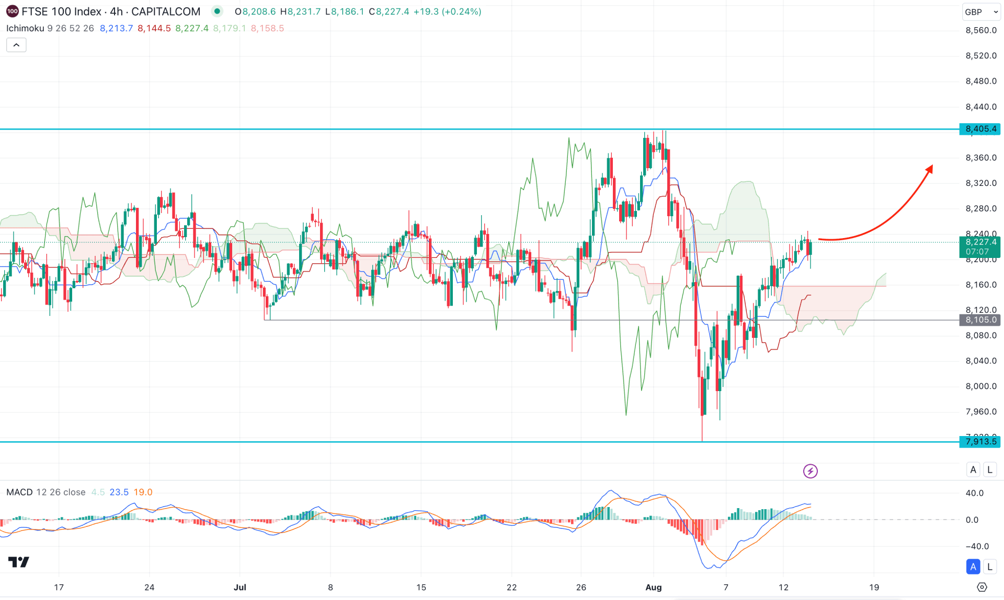Click the 8,560.0 price axis label

tap(980, 30)
